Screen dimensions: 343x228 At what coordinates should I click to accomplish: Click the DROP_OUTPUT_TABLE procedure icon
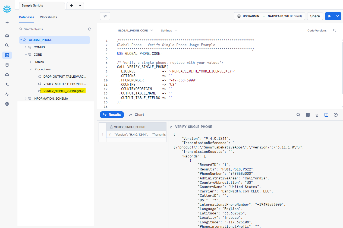(39, 77)
